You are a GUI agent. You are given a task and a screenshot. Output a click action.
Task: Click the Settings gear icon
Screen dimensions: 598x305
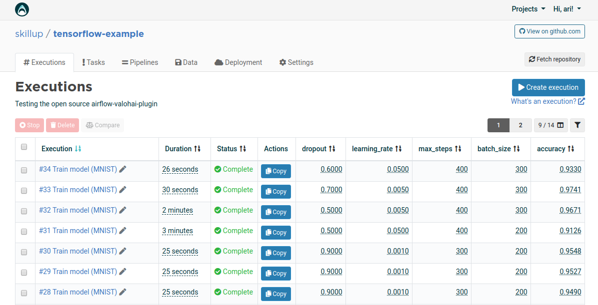[x=282, y=62]
